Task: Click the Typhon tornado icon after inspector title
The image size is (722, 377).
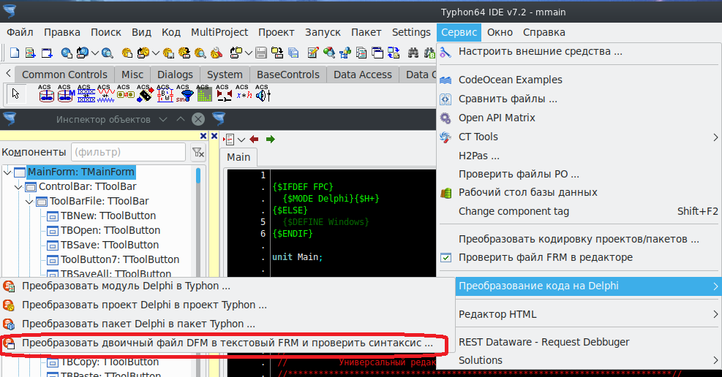Action: pos(219,119)
